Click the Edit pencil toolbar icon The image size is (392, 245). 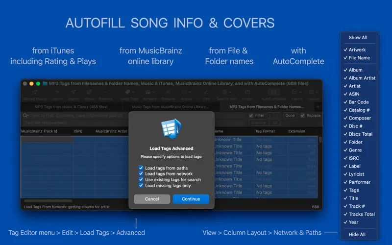pyautogui.click(x=206, y=92)
